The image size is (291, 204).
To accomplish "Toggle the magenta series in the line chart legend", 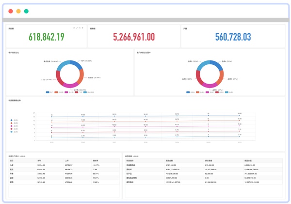I will pos(14,126).
